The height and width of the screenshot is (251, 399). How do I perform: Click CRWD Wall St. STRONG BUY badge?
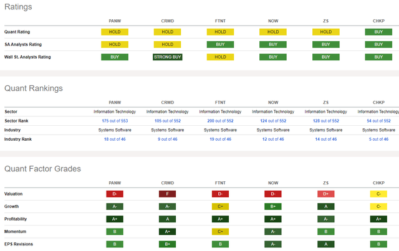click(168, 57)
